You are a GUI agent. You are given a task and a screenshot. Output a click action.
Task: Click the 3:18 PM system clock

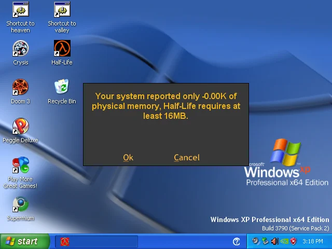pos(313,241)
